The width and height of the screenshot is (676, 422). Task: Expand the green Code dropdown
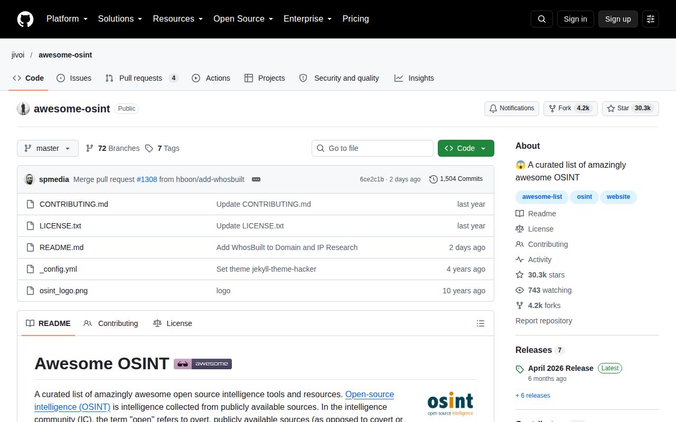(x=466, y=148)
